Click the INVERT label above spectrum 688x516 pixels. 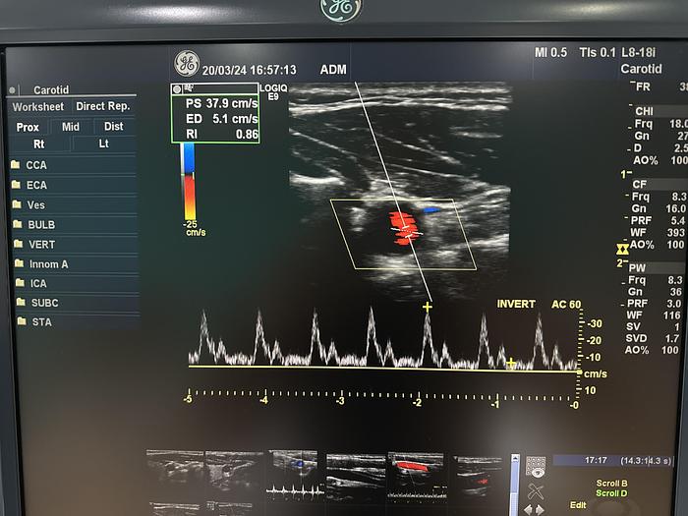tap(516, 304)
